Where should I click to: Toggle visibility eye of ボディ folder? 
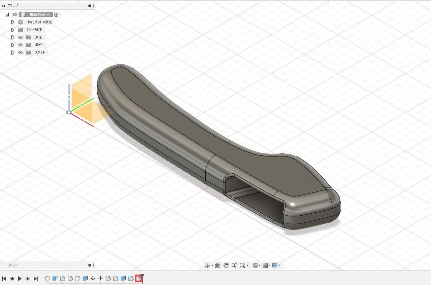[21, 45]
